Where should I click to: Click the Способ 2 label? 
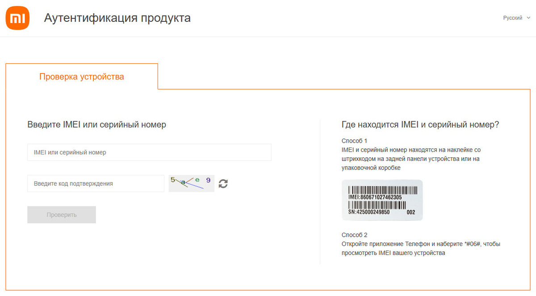[x=354, y=235]
